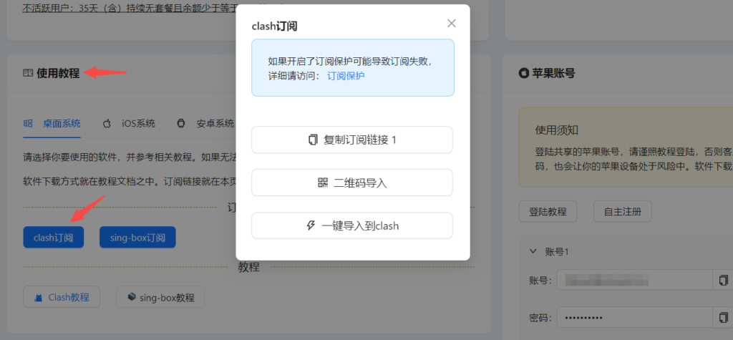Click the book icon beside 使用教程
733x340 pixels.
(28, 73)
